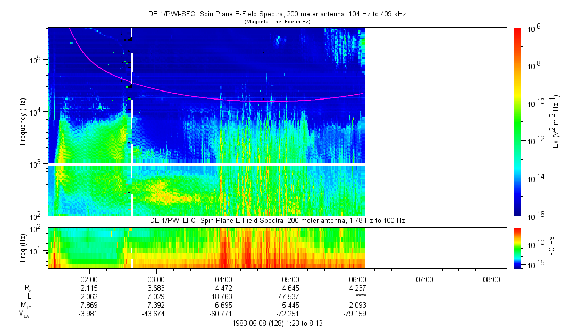Click the 10^-8 colorbar label

533,66
